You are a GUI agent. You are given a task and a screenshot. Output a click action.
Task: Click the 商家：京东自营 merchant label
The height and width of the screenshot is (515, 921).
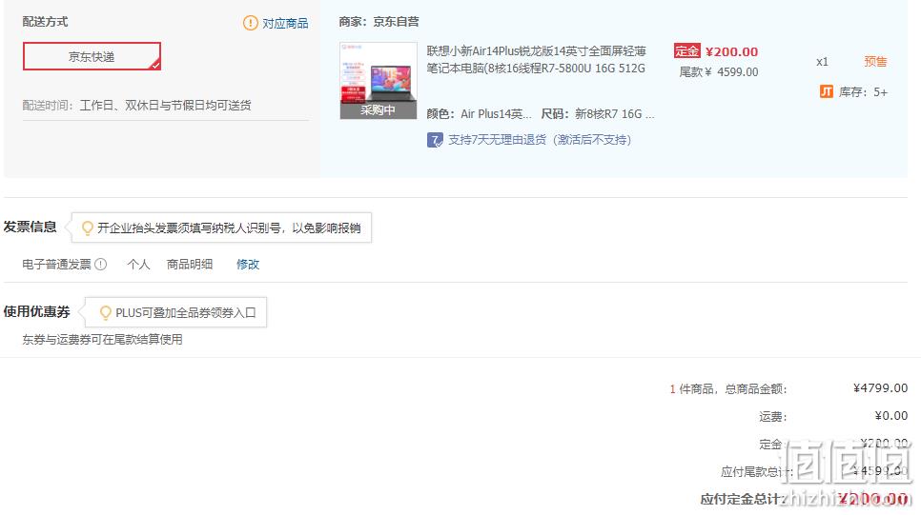tap(379, 22)
